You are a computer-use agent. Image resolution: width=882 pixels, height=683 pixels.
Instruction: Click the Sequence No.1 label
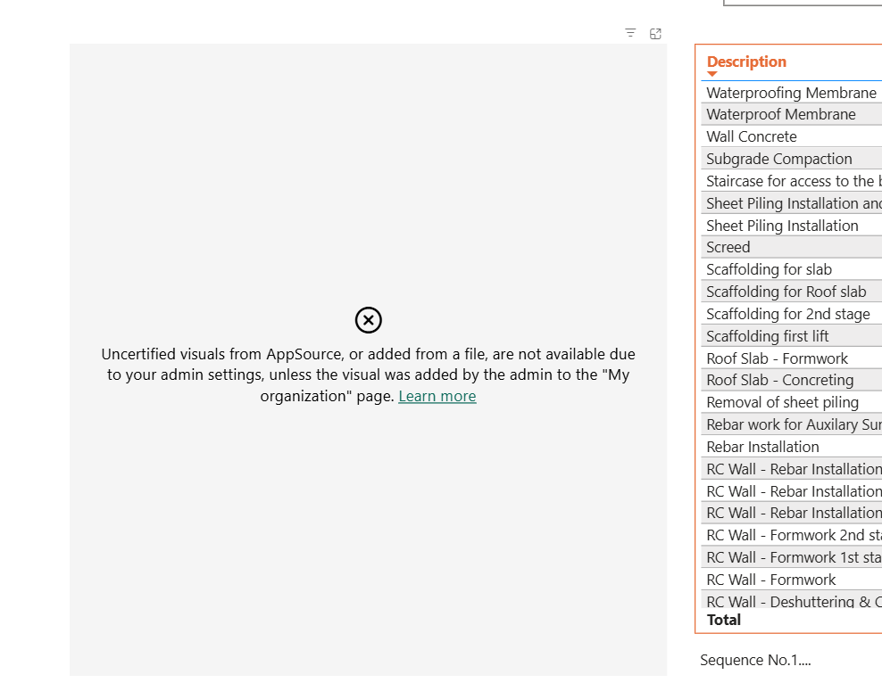755,660
